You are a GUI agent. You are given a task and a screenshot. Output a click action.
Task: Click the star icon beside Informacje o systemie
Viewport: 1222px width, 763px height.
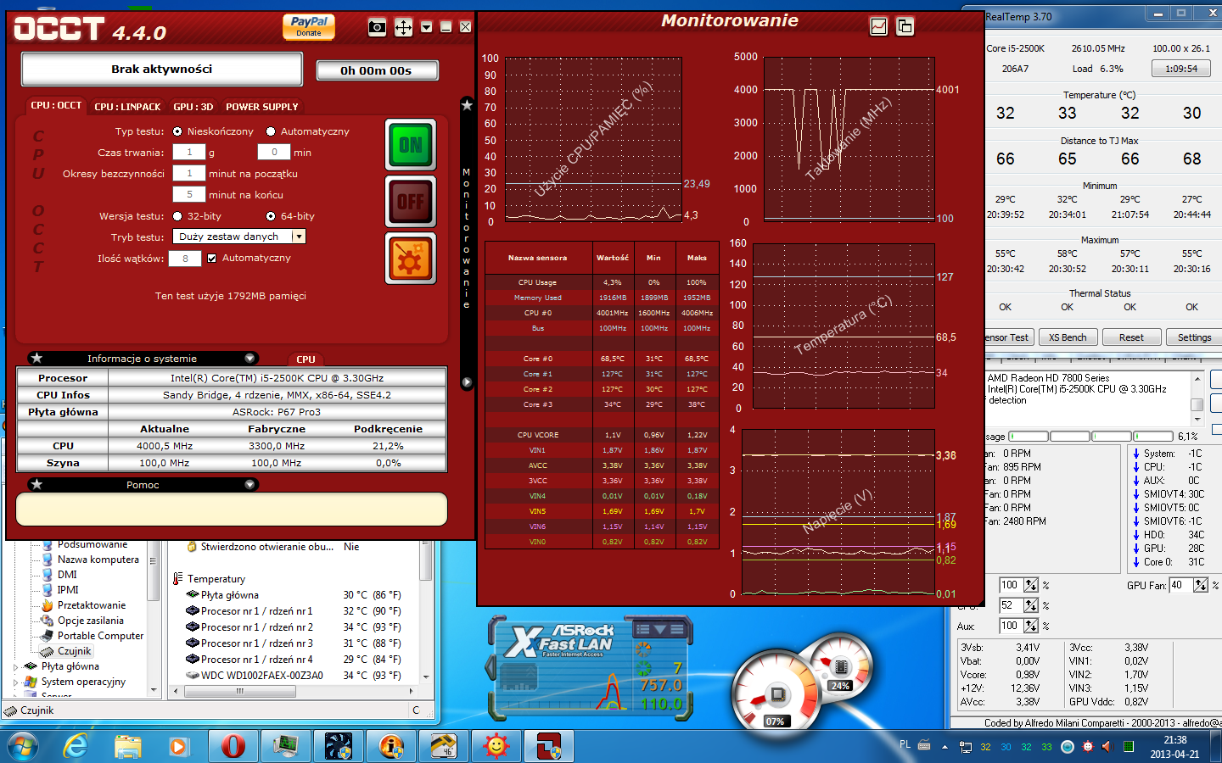pyautogui.click(x=36, y=358)
